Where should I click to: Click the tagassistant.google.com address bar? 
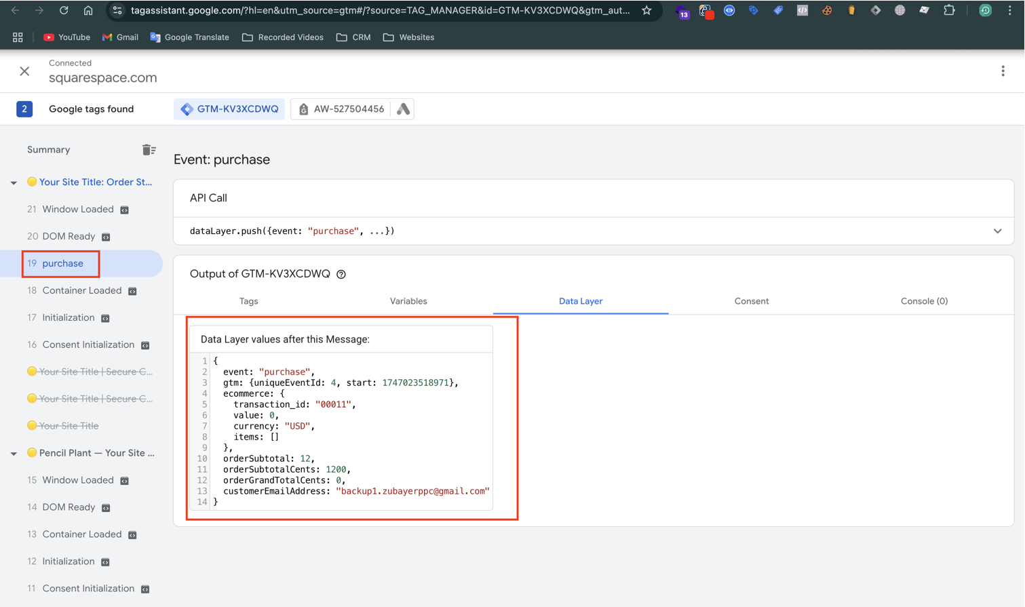(x=380, y=11)
